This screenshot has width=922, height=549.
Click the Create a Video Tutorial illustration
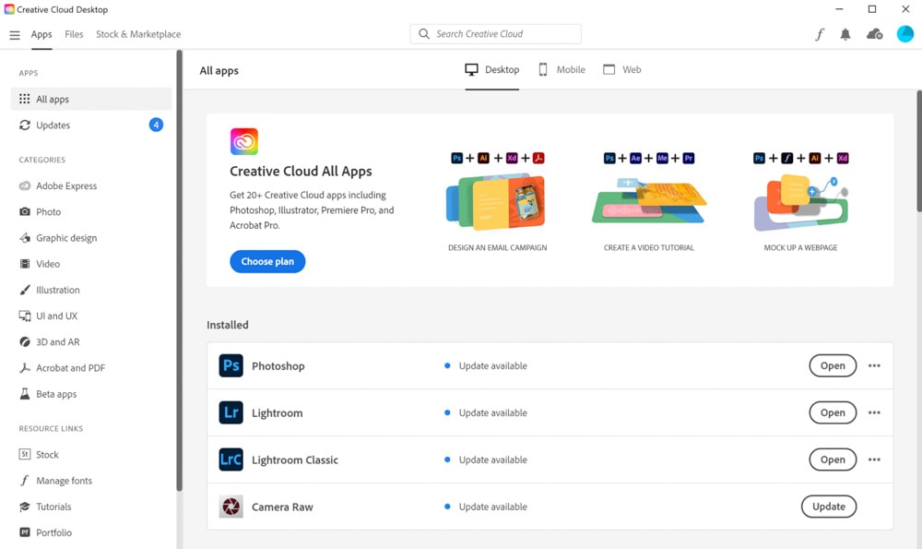tap(649, 202)
